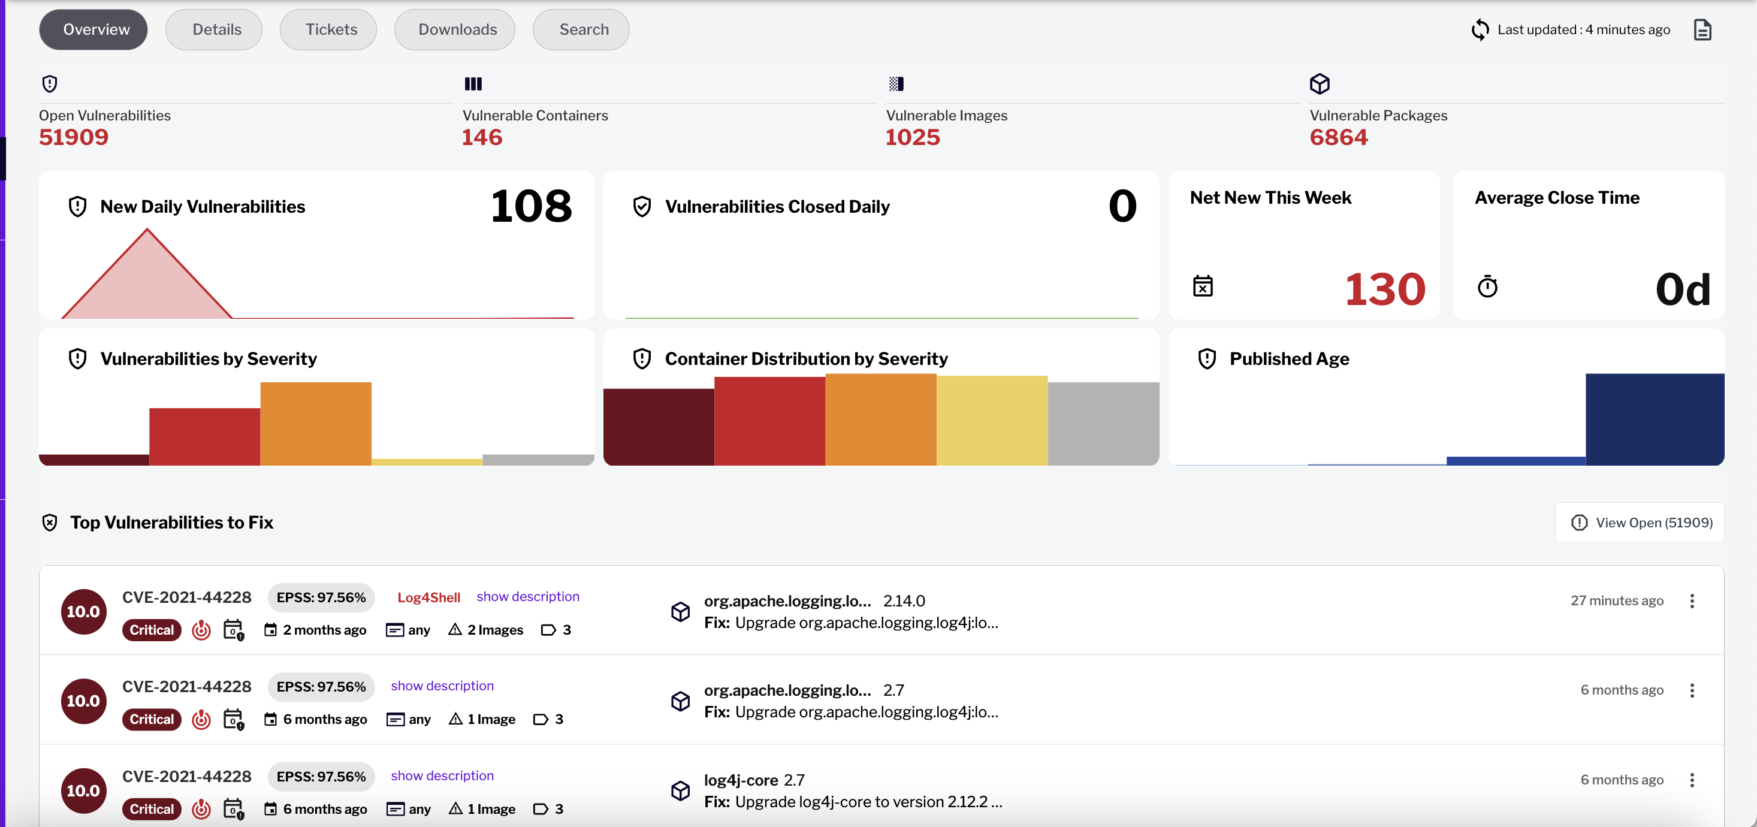
Task: Show description for the log4j-core row
Action: [x=442, y=776]
